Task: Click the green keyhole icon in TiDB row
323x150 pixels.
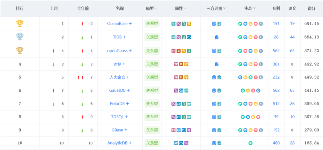Action: click(184, 37)
